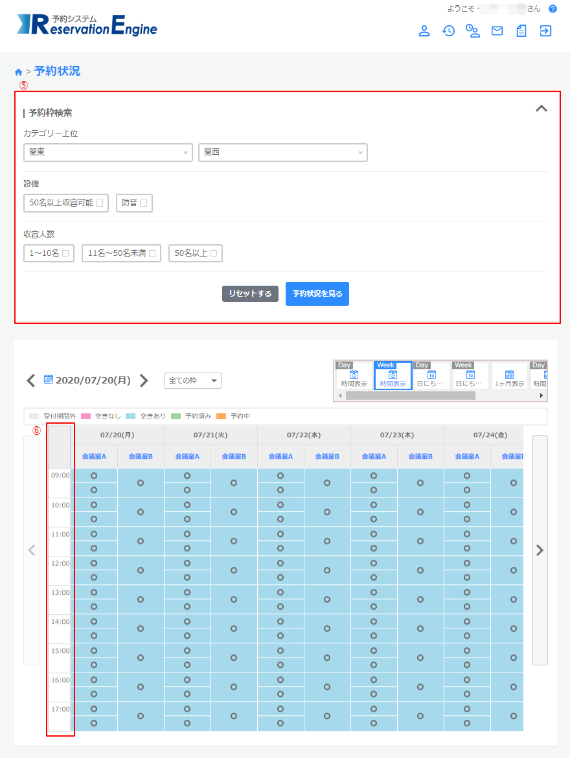
Task: Check the 50名以上収容可能 checkbox
Action: point(100,203)
